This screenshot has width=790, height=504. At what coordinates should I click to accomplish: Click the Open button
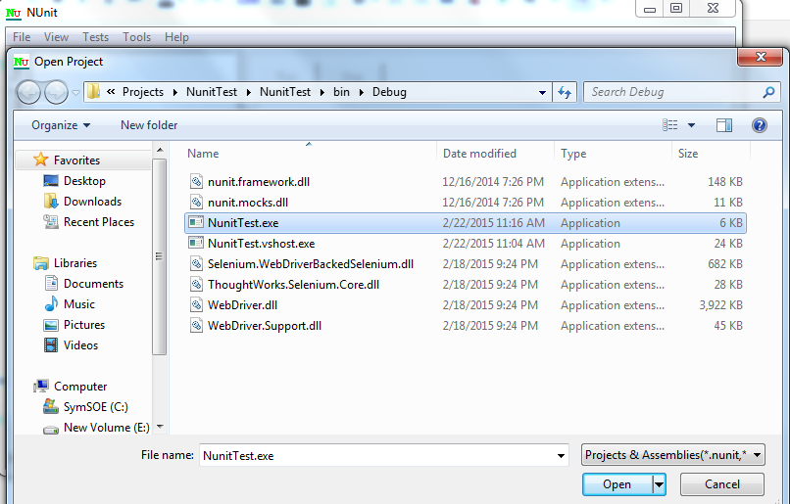coord(617,484)
